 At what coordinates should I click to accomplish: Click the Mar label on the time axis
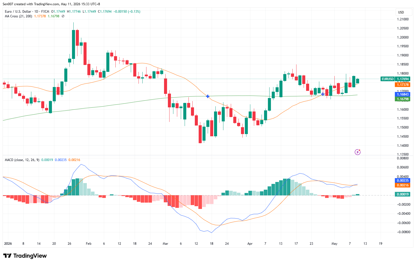(x=165, y=244)
